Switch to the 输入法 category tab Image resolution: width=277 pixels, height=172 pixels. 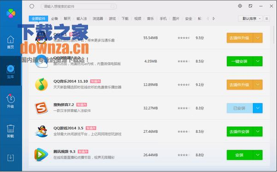tap(82, 18)
